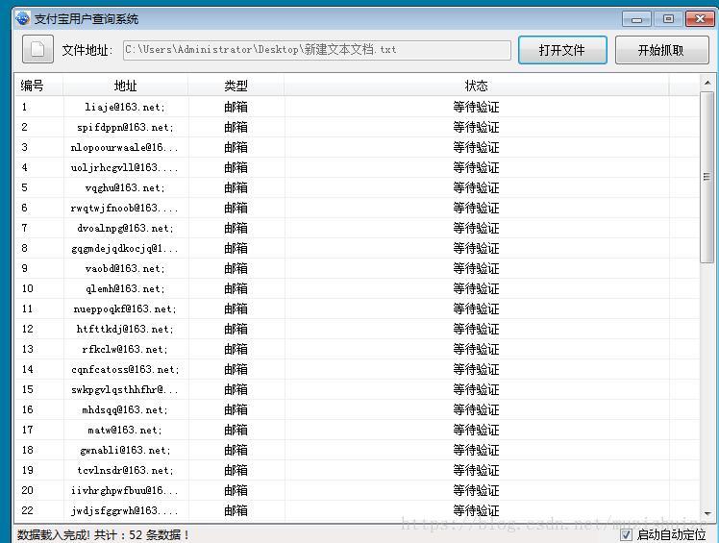Minimize the 支付宝用户查询系统 window
Viewport: 719px width, 543px height.
636,19
